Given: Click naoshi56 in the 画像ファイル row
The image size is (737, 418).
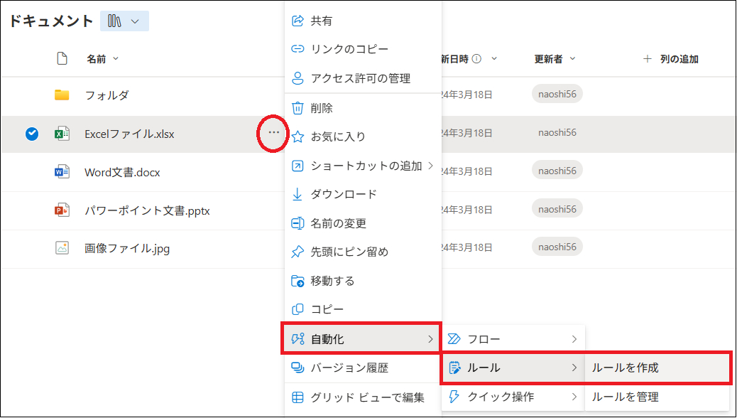Looking at the screenshot, I should click(557, 247).
